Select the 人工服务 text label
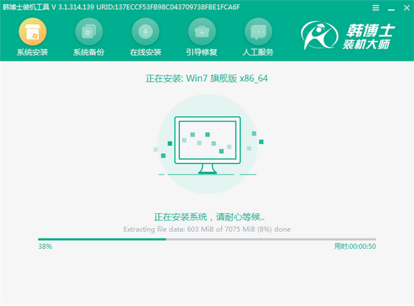This screenshot has height=306, width=414. pos(259,52)
